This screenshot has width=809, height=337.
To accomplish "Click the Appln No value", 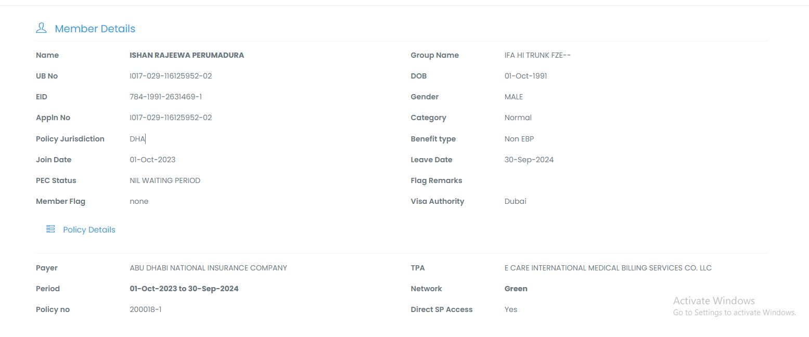I will pos(171,118).
